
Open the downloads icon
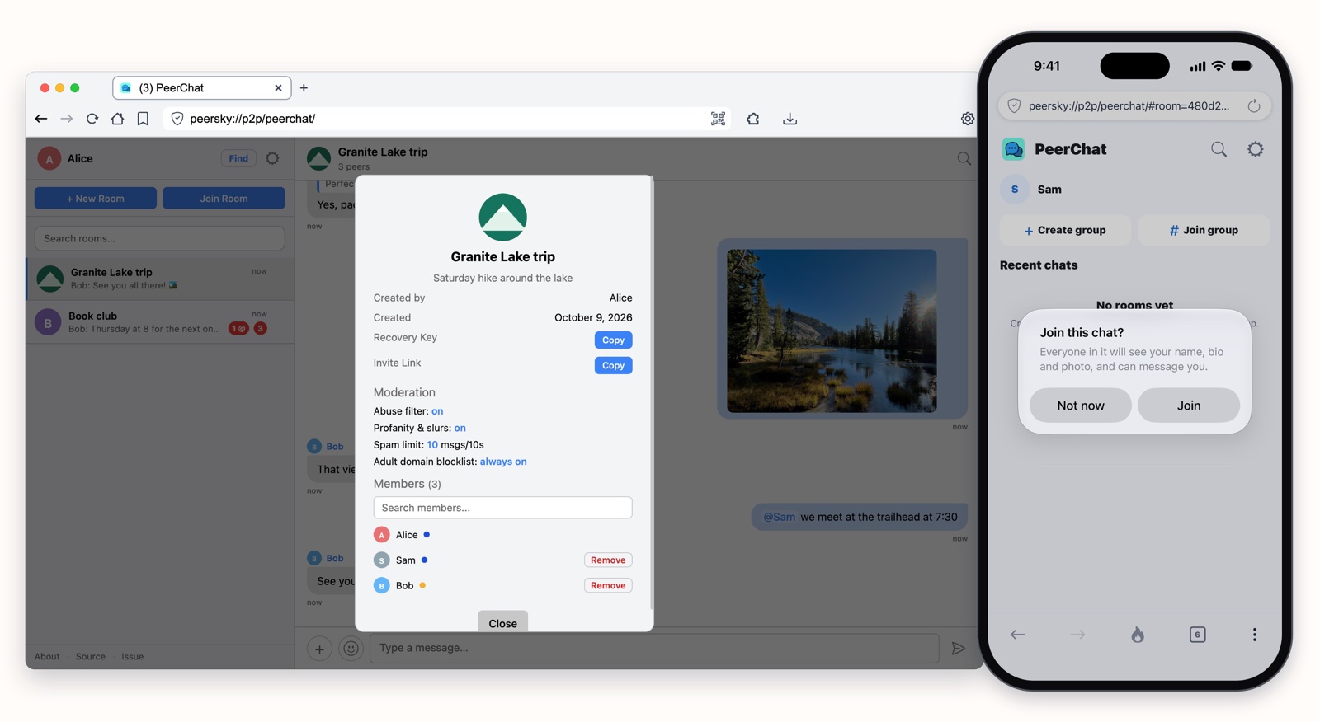(x=790, y=119)
